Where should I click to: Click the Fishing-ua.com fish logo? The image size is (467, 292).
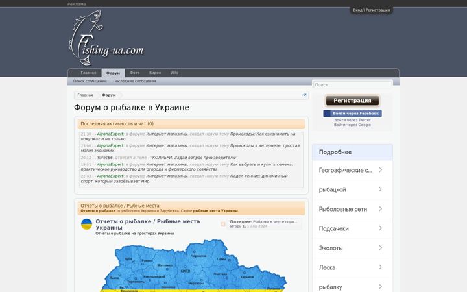tap(106, 38)
